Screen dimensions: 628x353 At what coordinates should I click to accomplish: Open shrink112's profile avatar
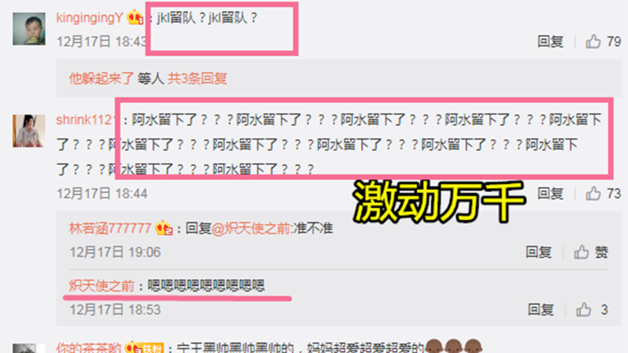tap(29, 130)
